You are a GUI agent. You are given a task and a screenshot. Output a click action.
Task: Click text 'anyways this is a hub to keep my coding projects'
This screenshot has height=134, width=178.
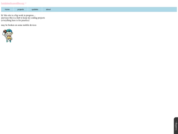point(23,18)
